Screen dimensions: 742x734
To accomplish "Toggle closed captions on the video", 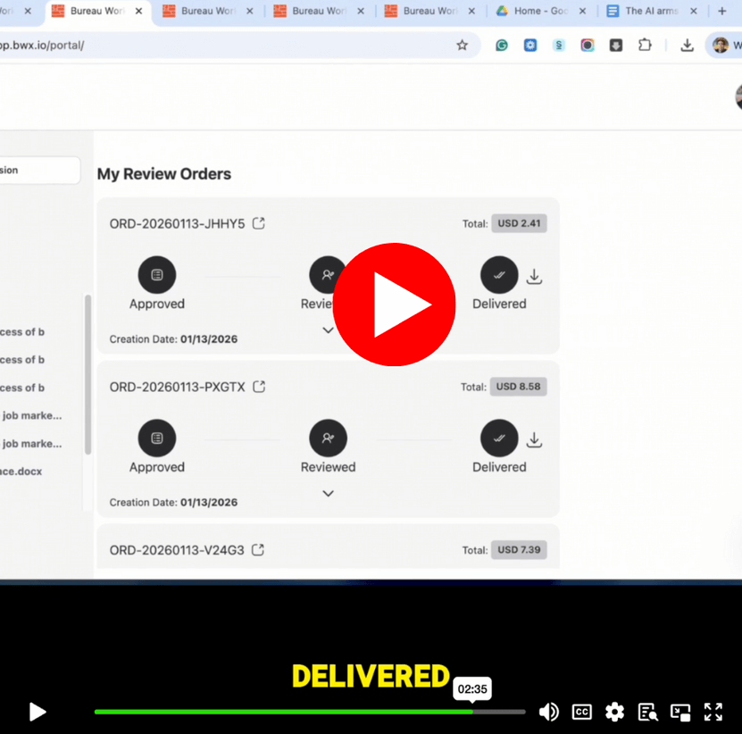I will 581,712.
